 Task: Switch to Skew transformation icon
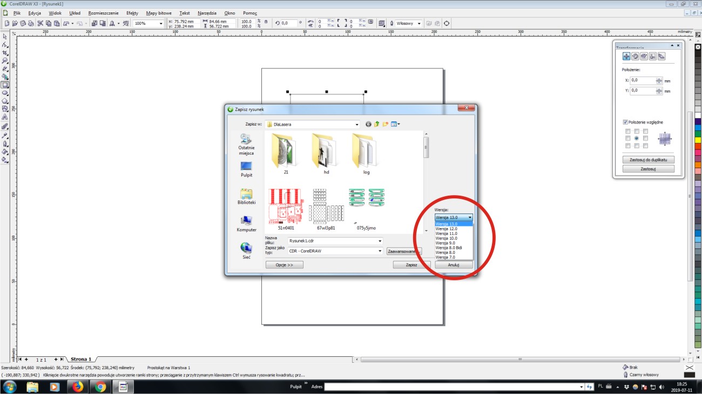coord(661,56)
